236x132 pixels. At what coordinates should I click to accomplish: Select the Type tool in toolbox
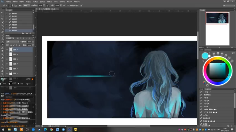click(2, 61)
